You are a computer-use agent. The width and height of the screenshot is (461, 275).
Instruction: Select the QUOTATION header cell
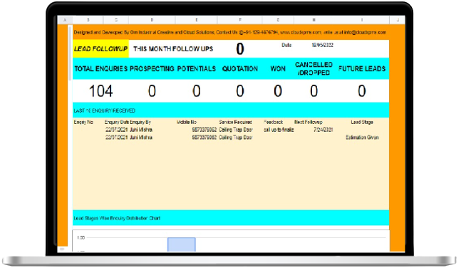(240, 68)
